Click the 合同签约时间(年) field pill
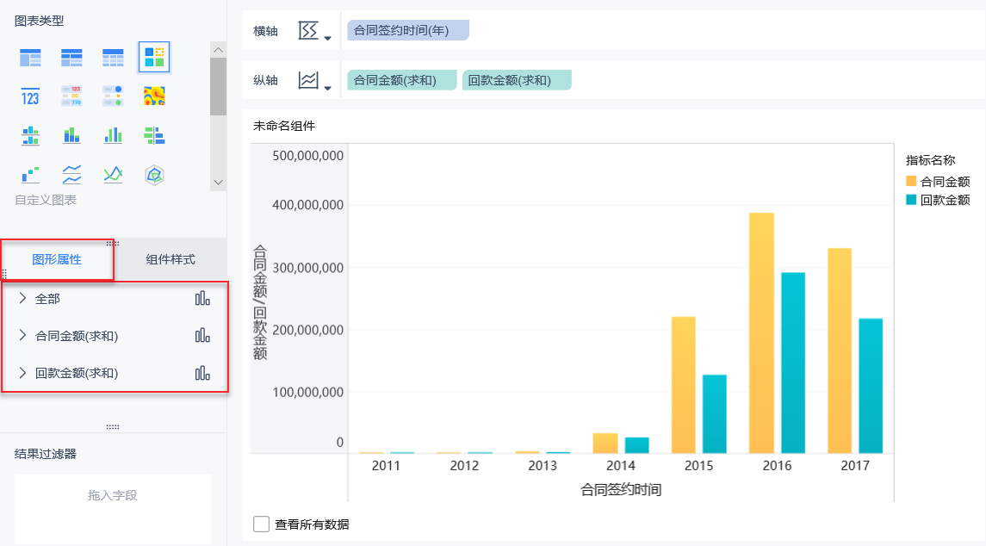Screen dimensions: 986x546 [x=408, y=31]
